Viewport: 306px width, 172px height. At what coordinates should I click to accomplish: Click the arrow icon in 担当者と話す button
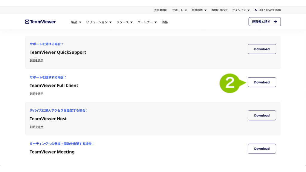pyautogui.click(x=275, y=21)
